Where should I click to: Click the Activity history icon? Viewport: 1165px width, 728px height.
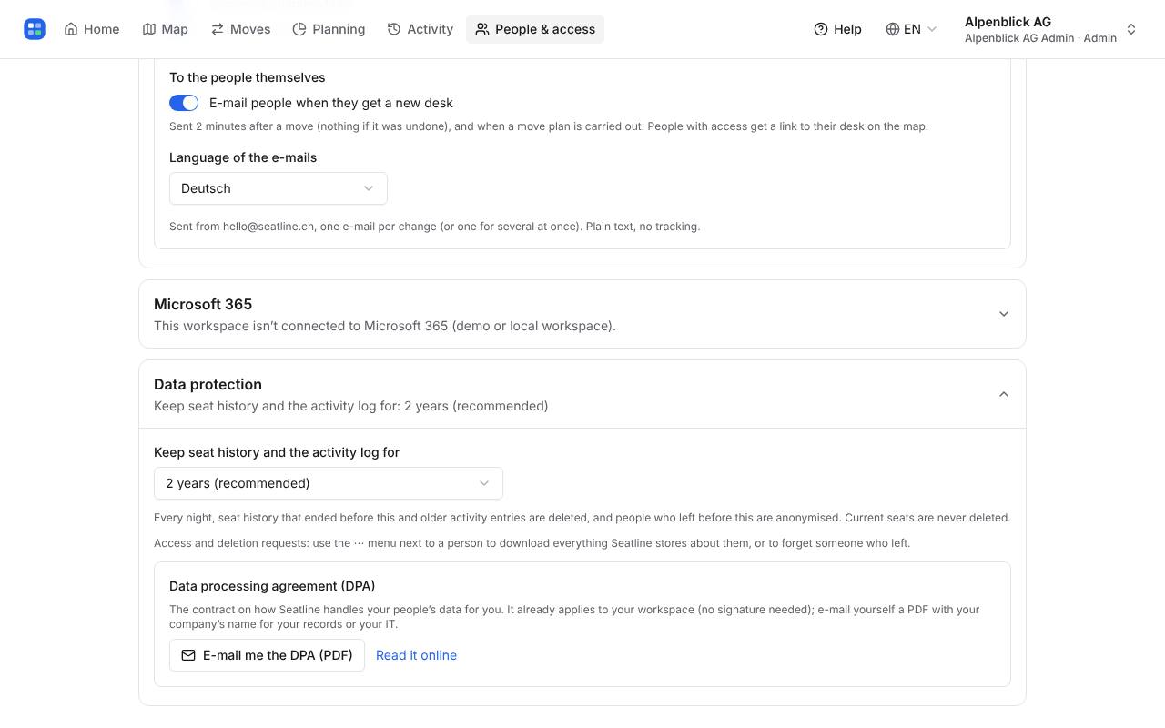(394, 29)
